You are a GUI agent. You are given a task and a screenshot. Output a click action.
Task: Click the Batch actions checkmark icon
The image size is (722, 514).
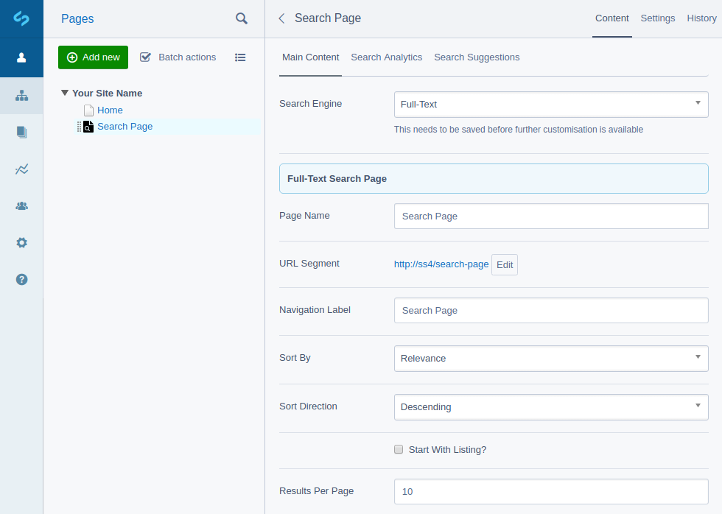[146, 57]
